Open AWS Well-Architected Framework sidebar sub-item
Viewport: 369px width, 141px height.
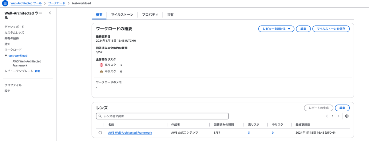pos(27,63)
